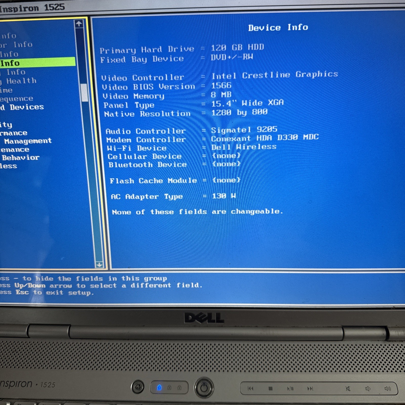Select the Health entry in sidebar
405x405 pixels.
click(22, 81)
